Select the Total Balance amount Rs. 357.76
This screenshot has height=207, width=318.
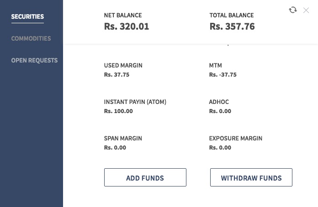(232, 26)
